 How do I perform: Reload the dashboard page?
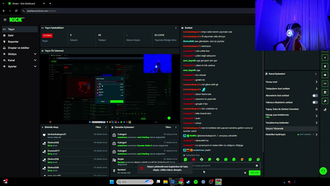click(x=16, y=11)
